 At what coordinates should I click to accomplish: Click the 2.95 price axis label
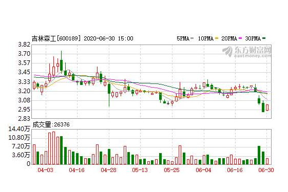click(x=24, y=110)
